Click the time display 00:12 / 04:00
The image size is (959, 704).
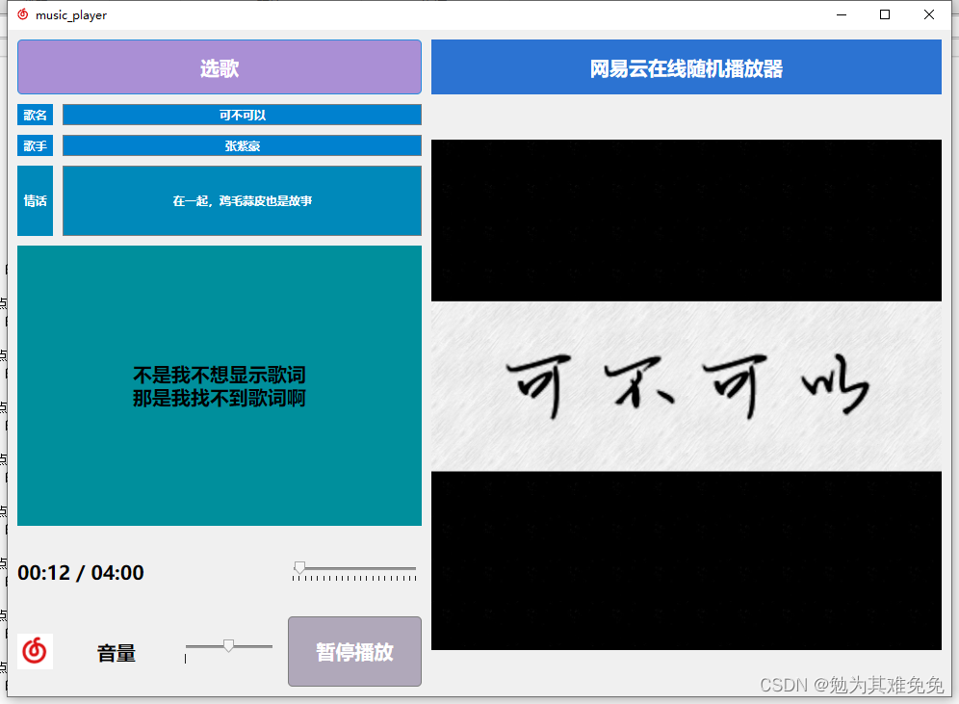(x=81, y=572)
